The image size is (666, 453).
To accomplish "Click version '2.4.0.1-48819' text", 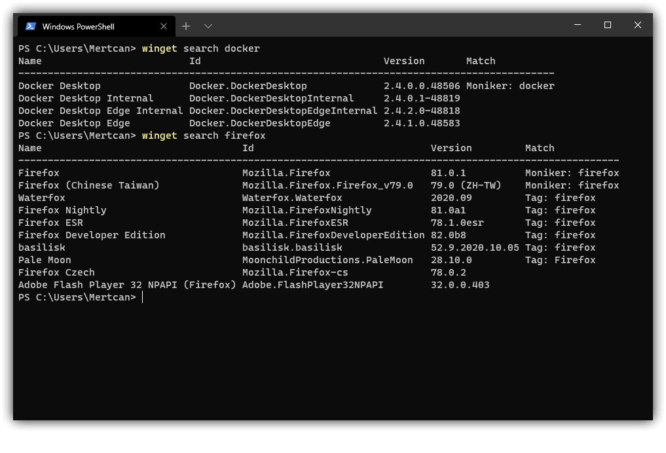I will (x=422, y=98).
